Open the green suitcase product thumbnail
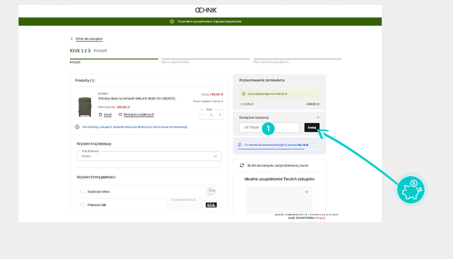This screenshot has height=259, width=453. coord(85,107)
